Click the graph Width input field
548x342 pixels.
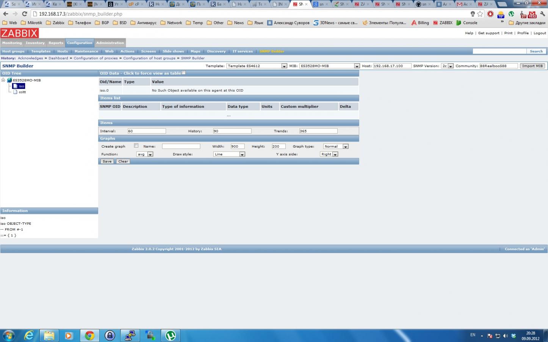click(x=238, y=146)
